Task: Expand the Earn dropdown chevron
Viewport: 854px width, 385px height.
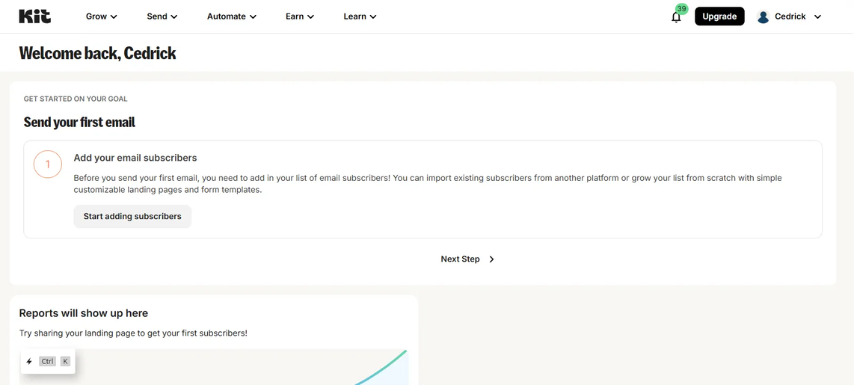Action: point(310,16)
